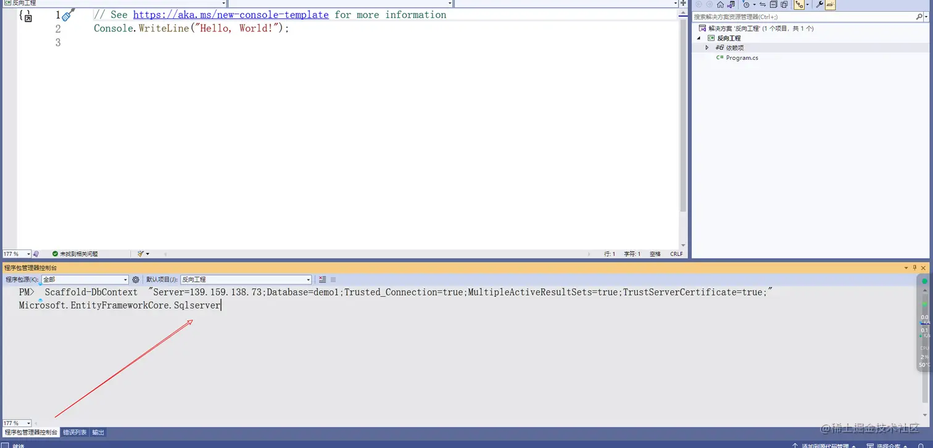Click the Home icon in Solution Explorer
Screen dimensions: 933x448
pos(720,4)
